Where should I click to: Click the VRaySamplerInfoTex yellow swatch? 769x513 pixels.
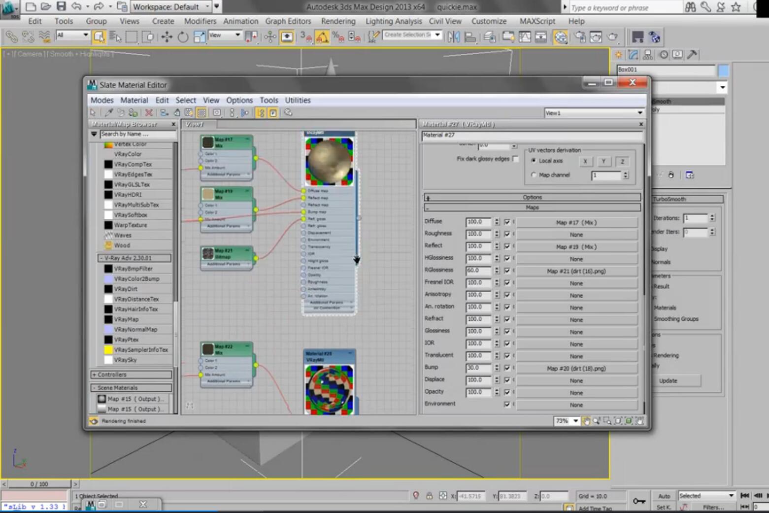tap(108, 349)
